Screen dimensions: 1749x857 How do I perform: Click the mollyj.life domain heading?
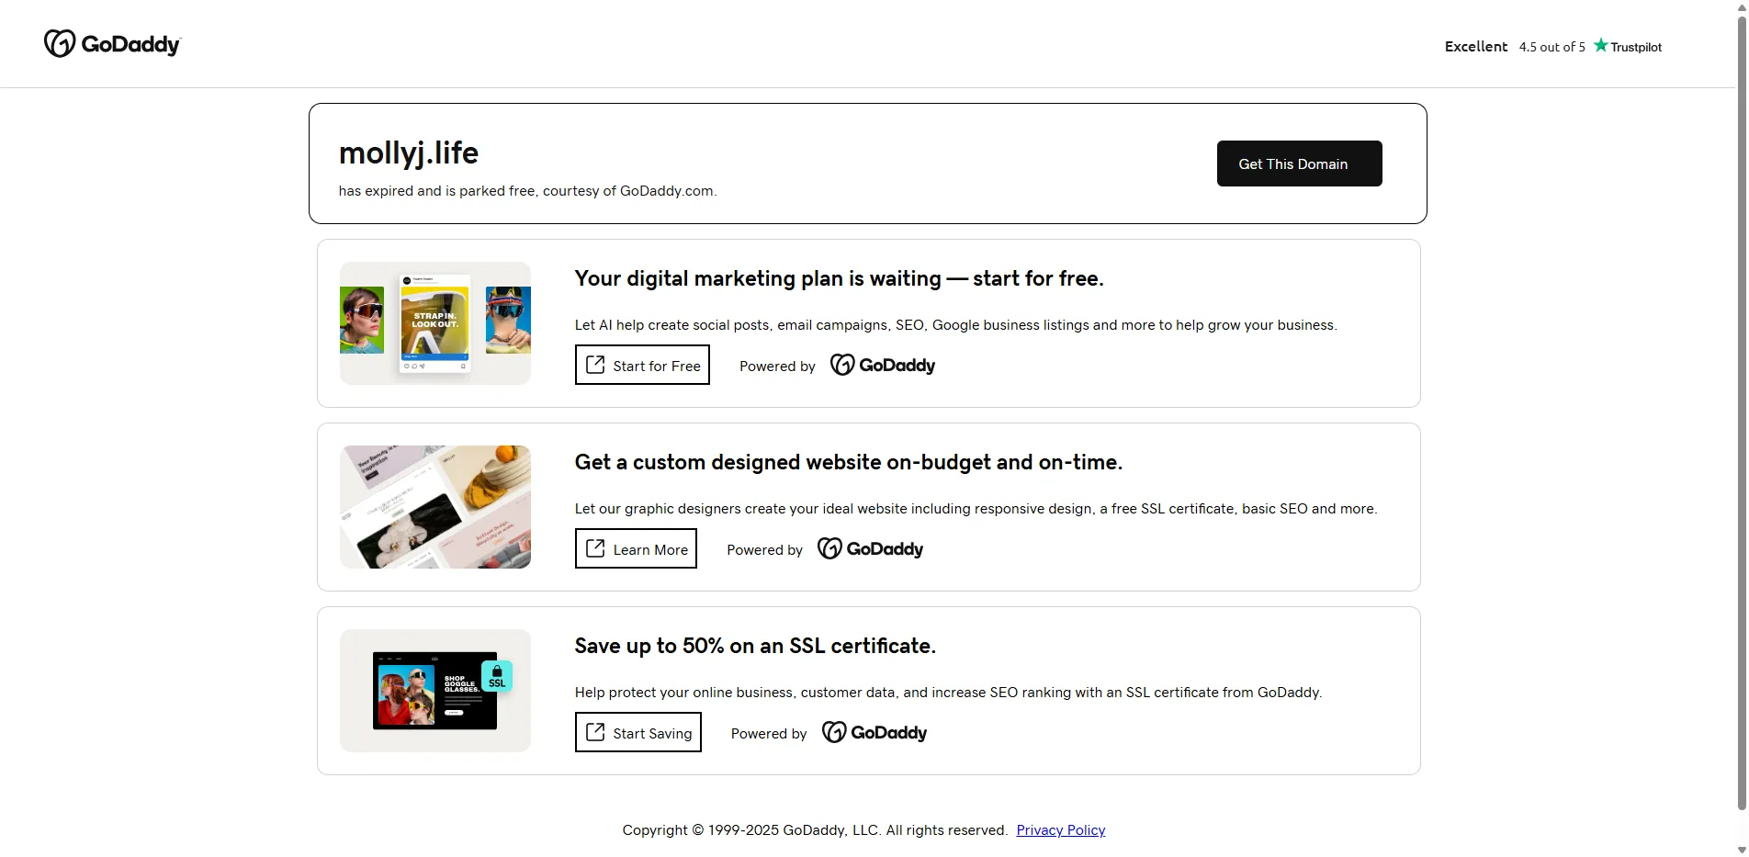pyautogui.click(x=409, y=152)
